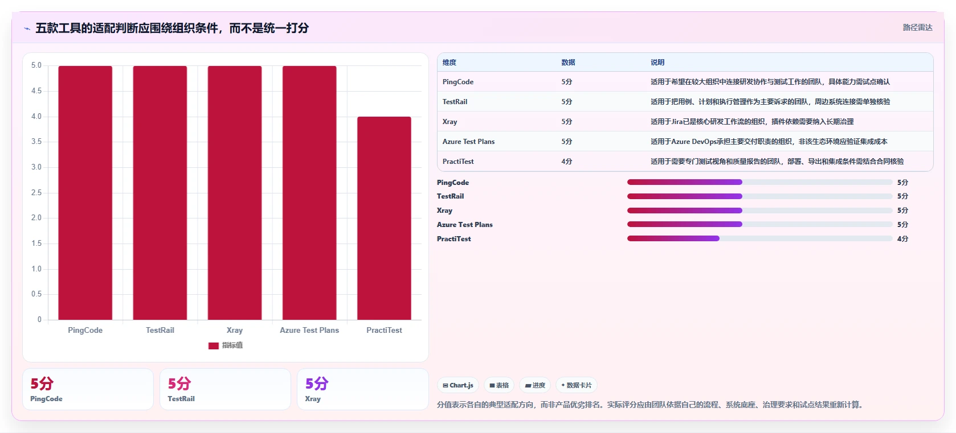
Task: Click the Chart.js chip
Action: pos(458,385)
